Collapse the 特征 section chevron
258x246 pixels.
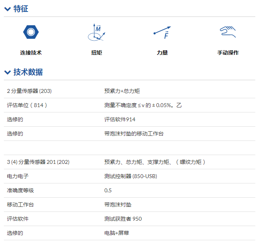(7, 9)
